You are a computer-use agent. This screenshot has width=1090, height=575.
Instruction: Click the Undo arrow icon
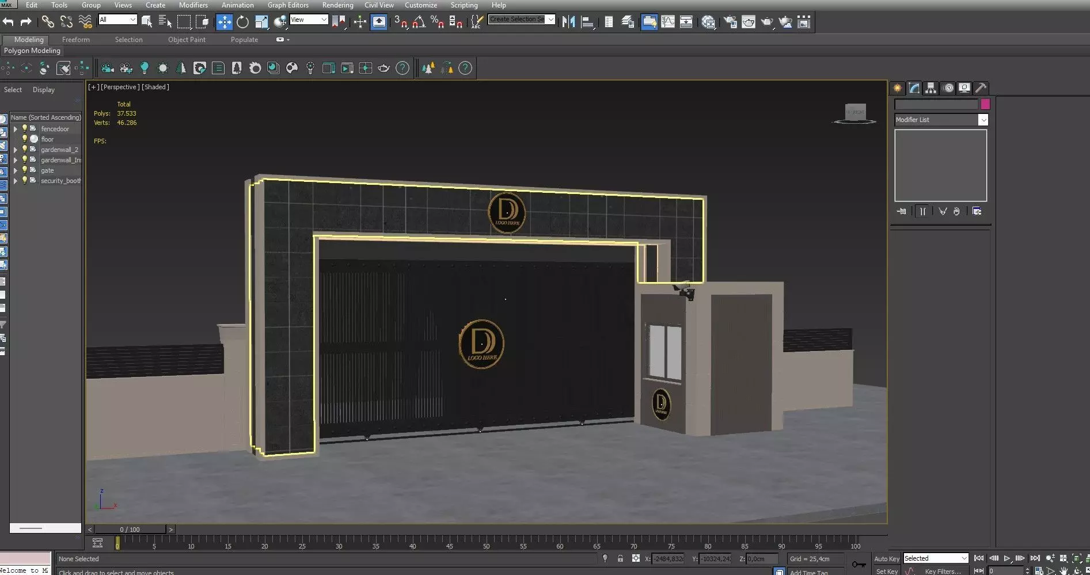point(8,22)
